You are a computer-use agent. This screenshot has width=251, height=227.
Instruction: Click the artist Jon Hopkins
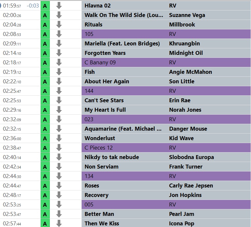[x=185, y=195]
